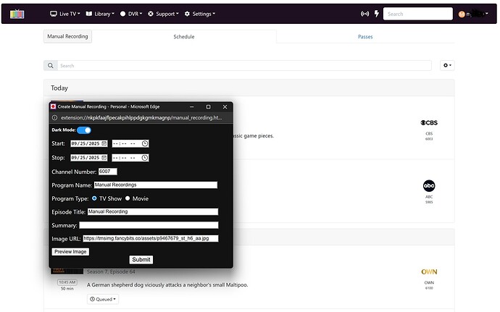The width and height of the screenshot is (500, 312).
Task: Click the Preview Image button
Action: coord(71,252)
